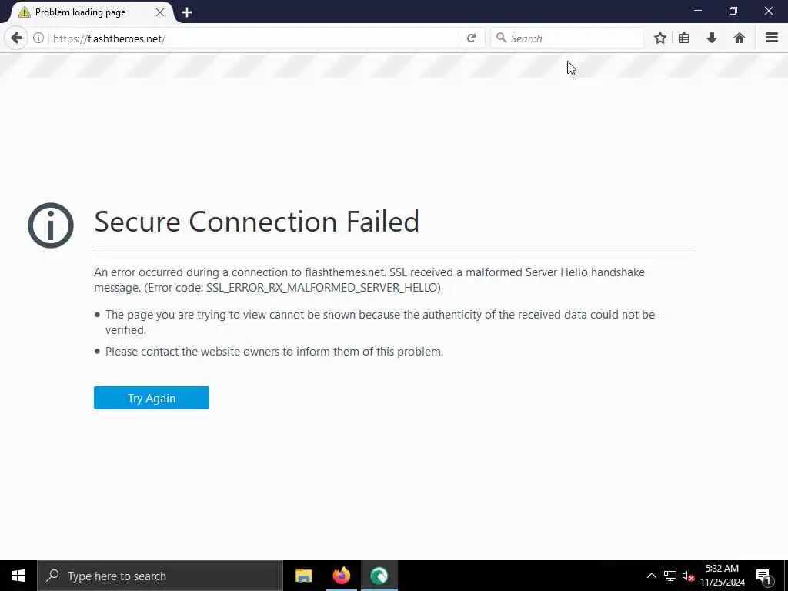The width and height of the screenshot is (788, 591).
Task: Open the downloads arrow panel
Action: (x=712, y=38)
